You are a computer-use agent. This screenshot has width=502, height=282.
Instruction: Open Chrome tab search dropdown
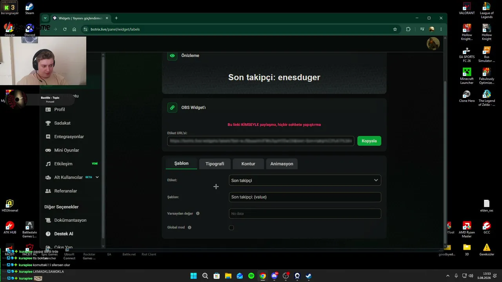45,18
